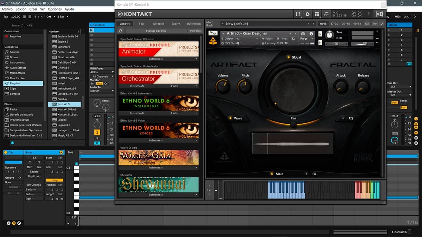Open the Crear menu
Viewport: 422px width, 237px height.
click(x=33, y=9)
